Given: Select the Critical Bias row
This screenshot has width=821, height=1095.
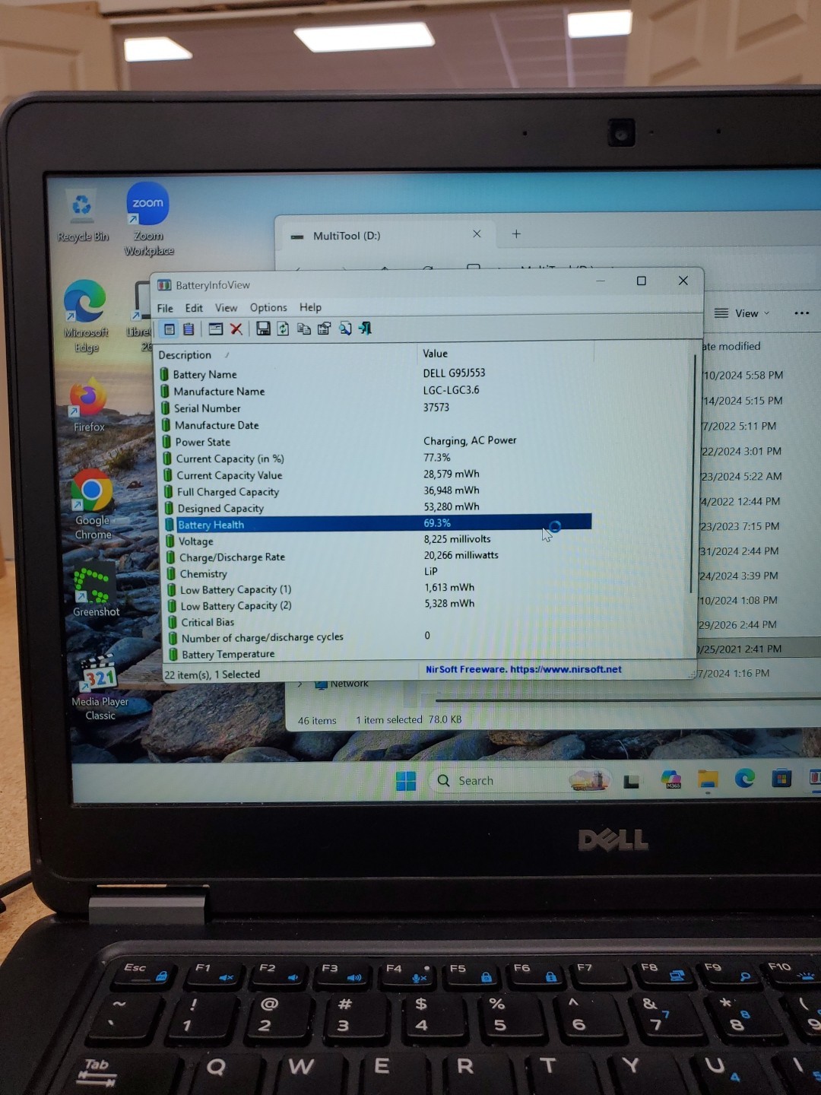Looking at the screenshot, I should (x=379, y=622).
